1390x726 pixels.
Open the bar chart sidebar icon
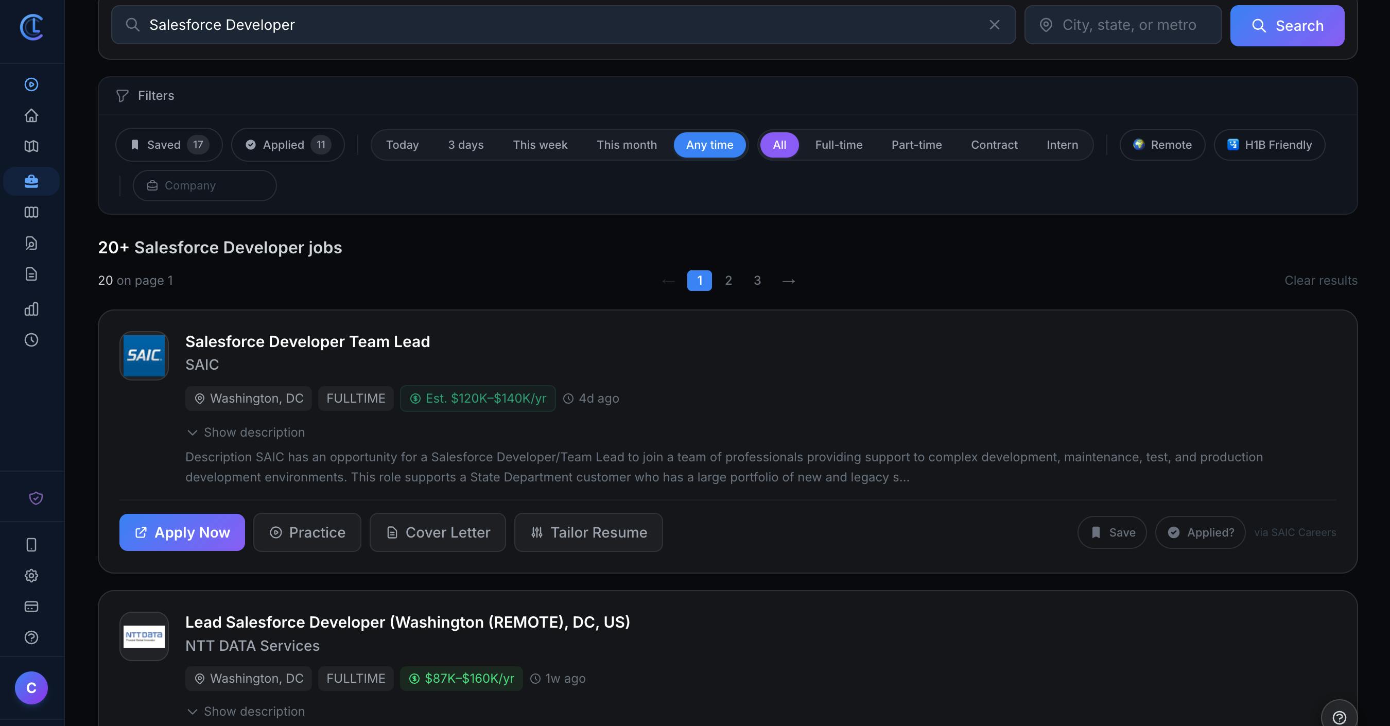pyautogui.click(x=31, y=309)
